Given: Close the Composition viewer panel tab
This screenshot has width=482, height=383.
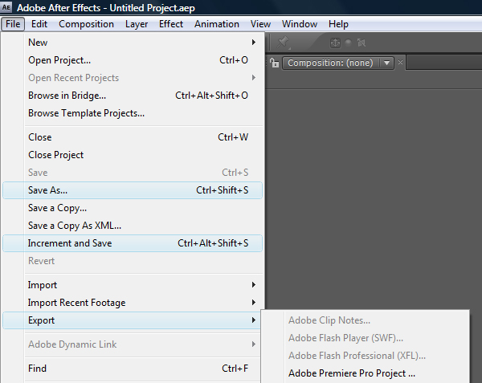Looking at the screenshot, I should tap(400, 63).
